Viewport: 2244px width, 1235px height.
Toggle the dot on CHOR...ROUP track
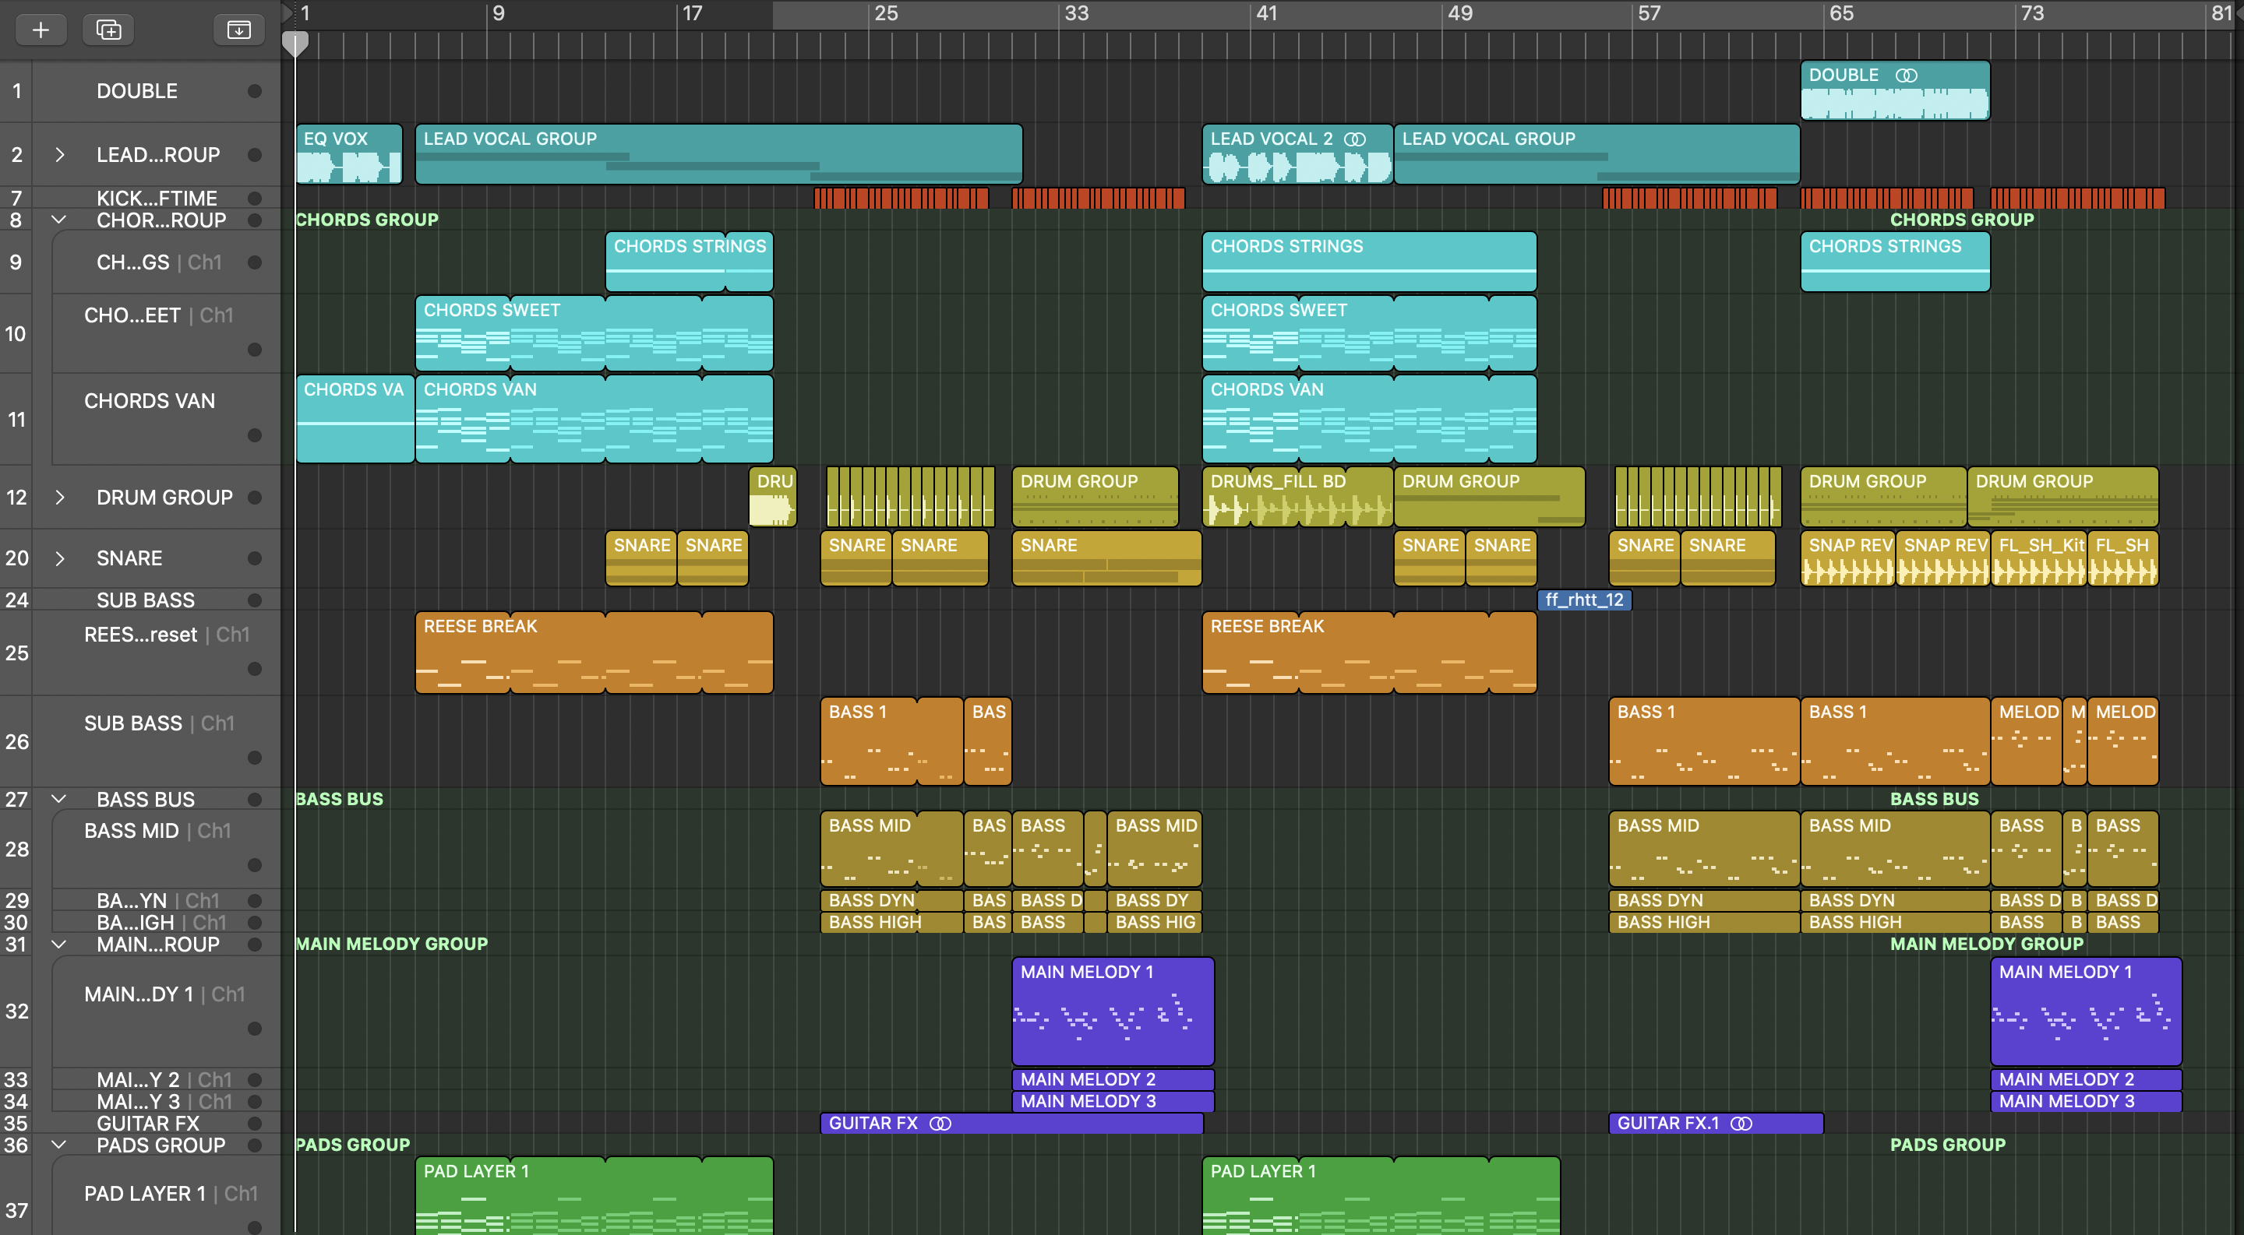coord(254,220)
